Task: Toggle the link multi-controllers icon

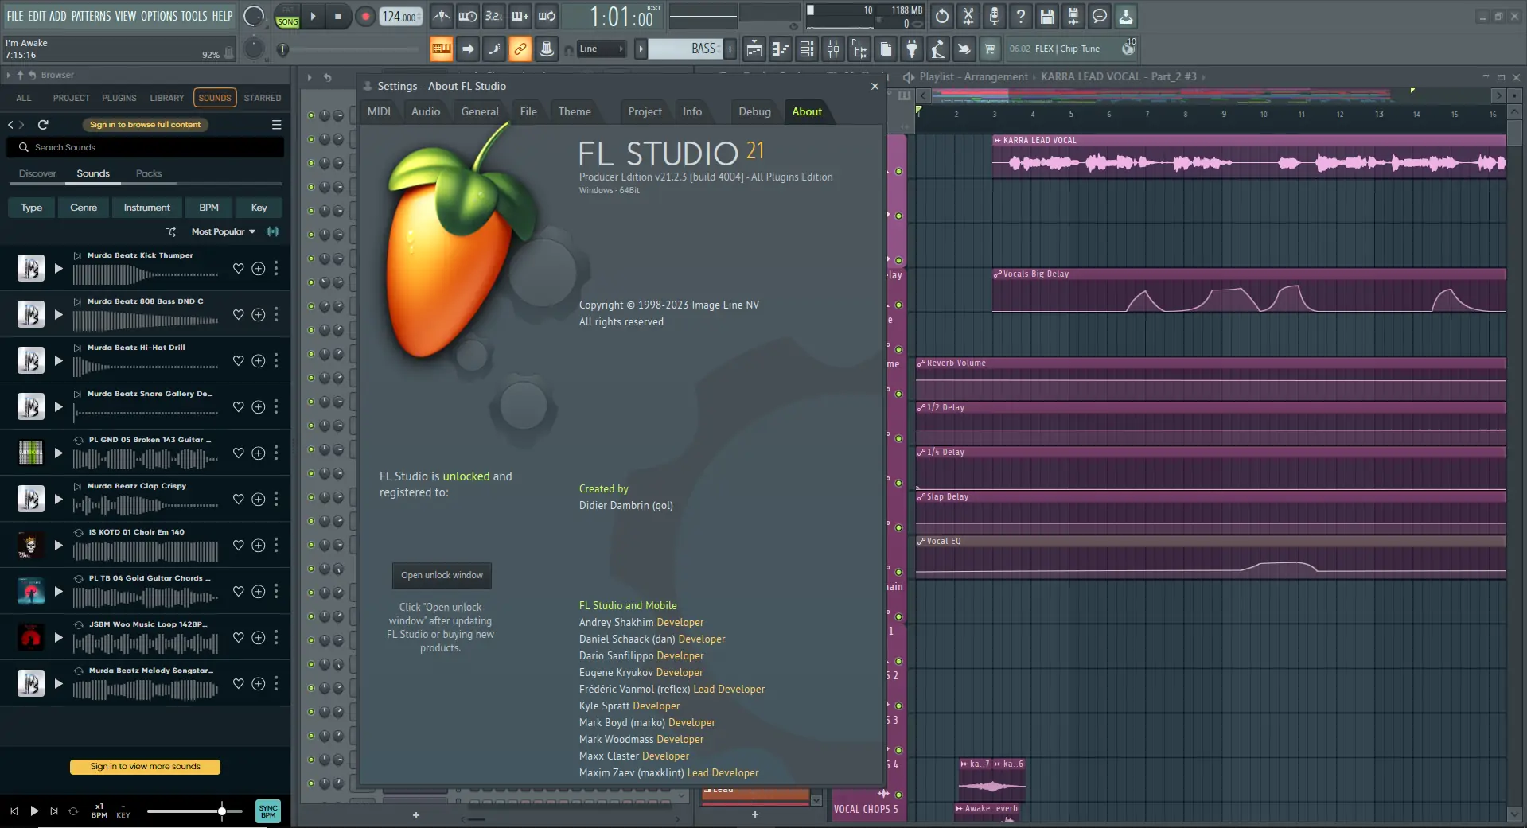Action: pos(520,49)
